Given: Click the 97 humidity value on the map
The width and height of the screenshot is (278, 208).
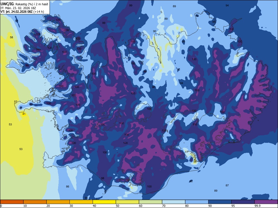Looking at the screenshot, I should pyautogui.click(x=31, y=105).
